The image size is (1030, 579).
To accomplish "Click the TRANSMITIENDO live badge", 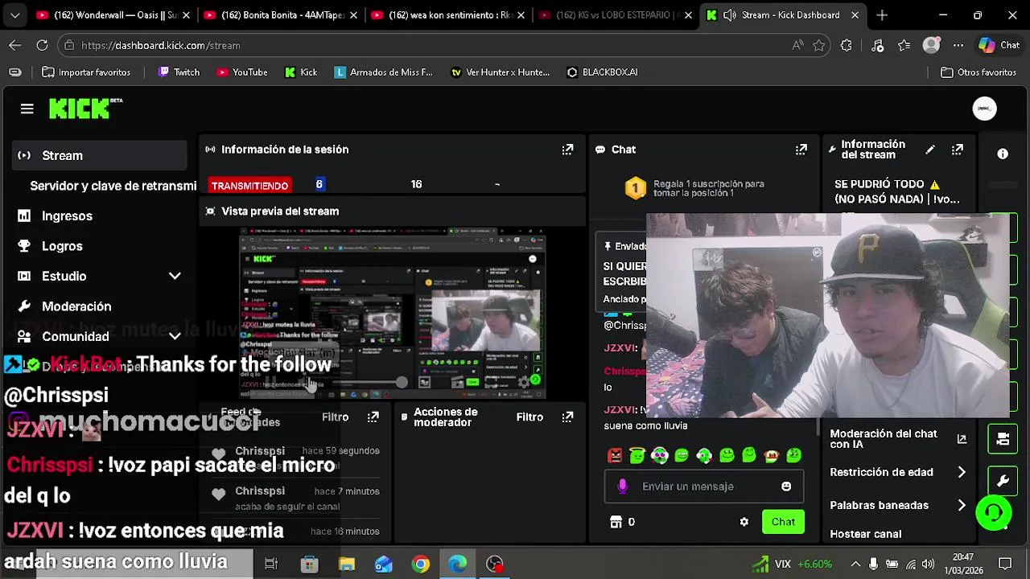I will coord(249,186).
